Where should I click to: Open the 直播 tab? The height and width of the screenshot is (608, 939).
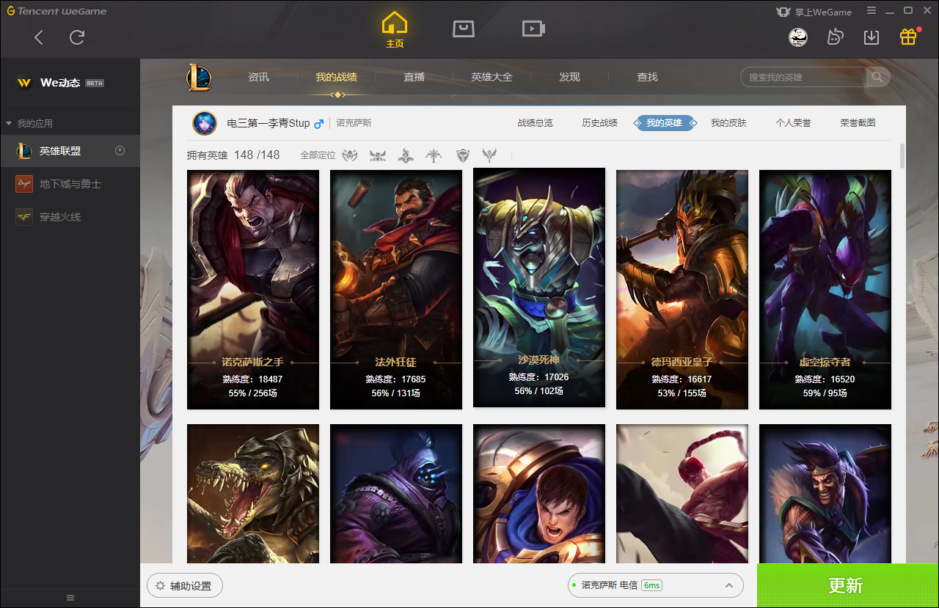(x=414, y=77)
